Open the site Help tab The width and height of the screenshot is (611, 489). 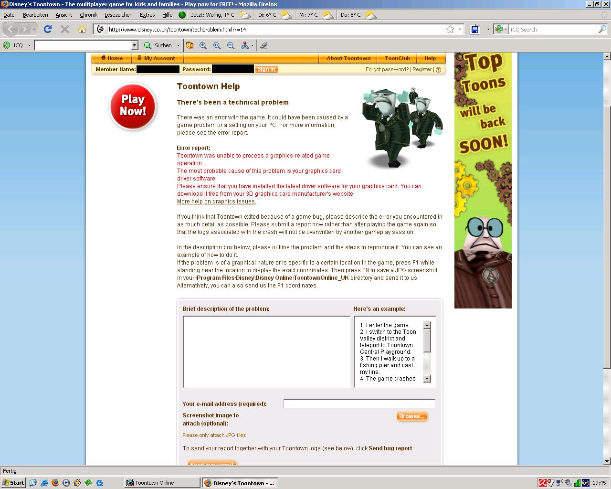430,58
